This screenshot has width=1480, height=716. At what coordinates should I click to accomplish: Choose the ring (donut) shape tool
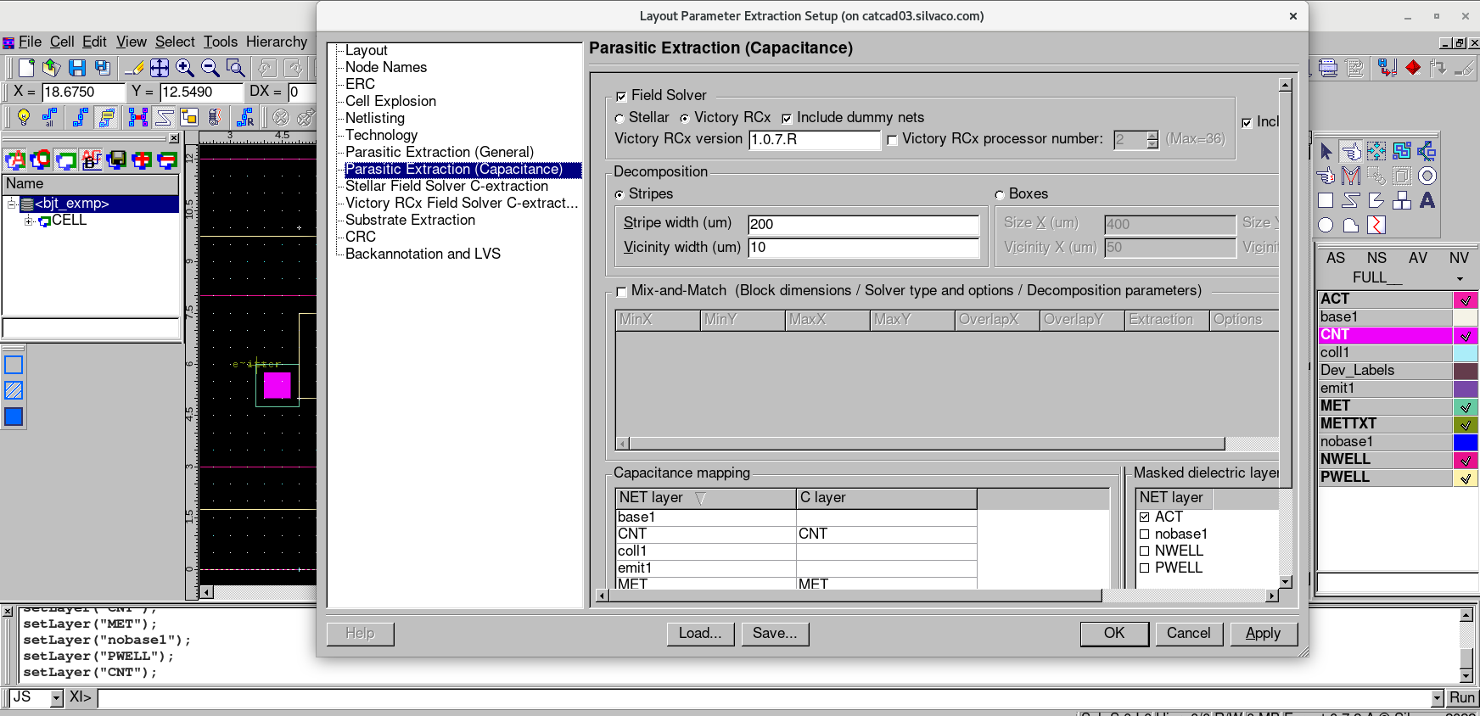coord(1427,176)
